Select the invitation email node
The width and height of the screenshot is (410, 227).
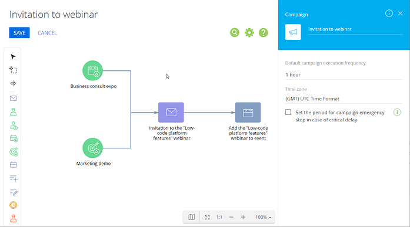[171, 113]
